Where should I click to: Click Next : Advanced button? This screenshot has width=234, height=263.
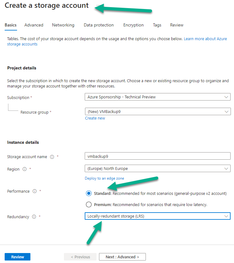point(122,257)
